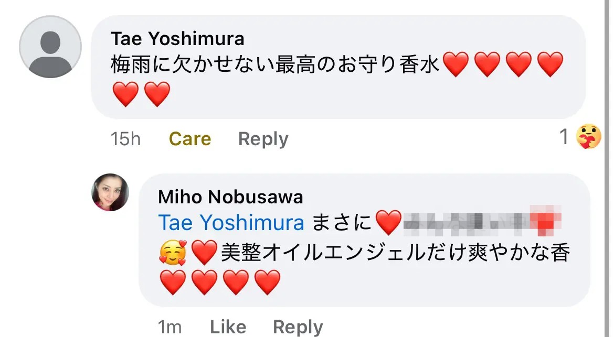Open the 15h timestamp permalink
The height and width of the screenshot is (337, 614).
click(126, 139)
